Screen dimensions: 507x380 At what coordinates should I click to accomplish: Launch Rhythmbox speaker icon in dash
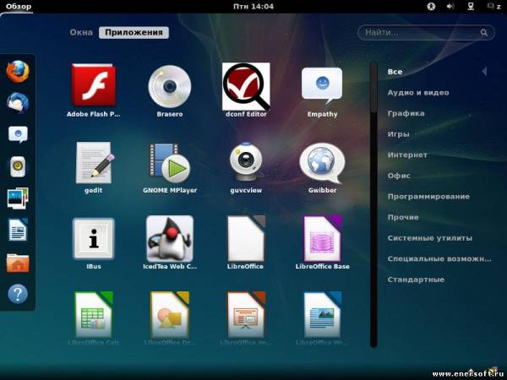point(18,166)
